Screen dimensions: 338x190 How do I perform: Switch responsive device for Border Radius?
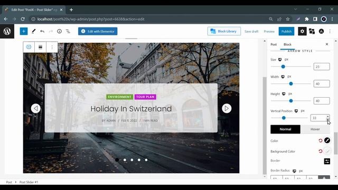point(294,171)
